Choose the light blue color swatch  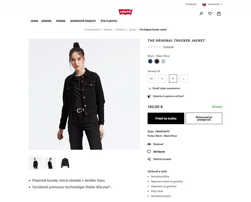click(x=163, y=61)
